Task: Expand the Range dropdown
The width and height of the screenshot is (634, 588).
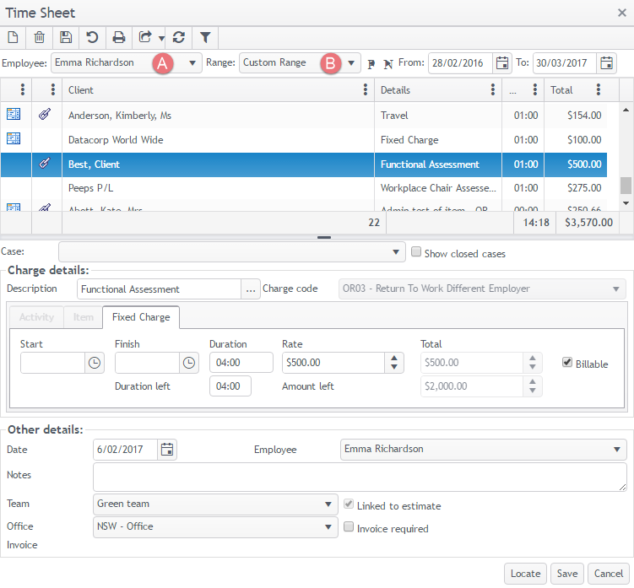Action: [x=351, y=63]
